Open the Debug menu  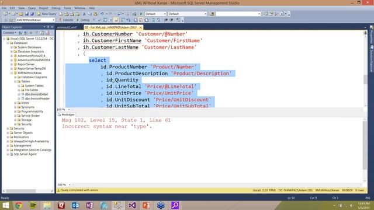[x=56, y=8]
